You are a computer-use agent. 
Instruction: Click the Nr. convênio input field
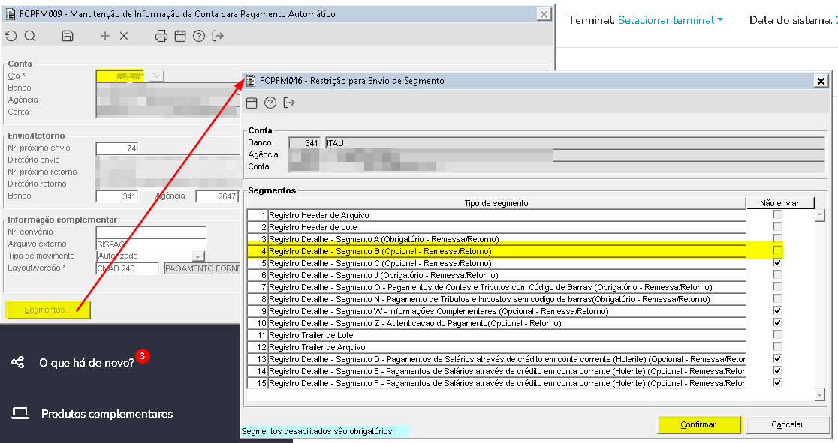click(x=151, y=232)
